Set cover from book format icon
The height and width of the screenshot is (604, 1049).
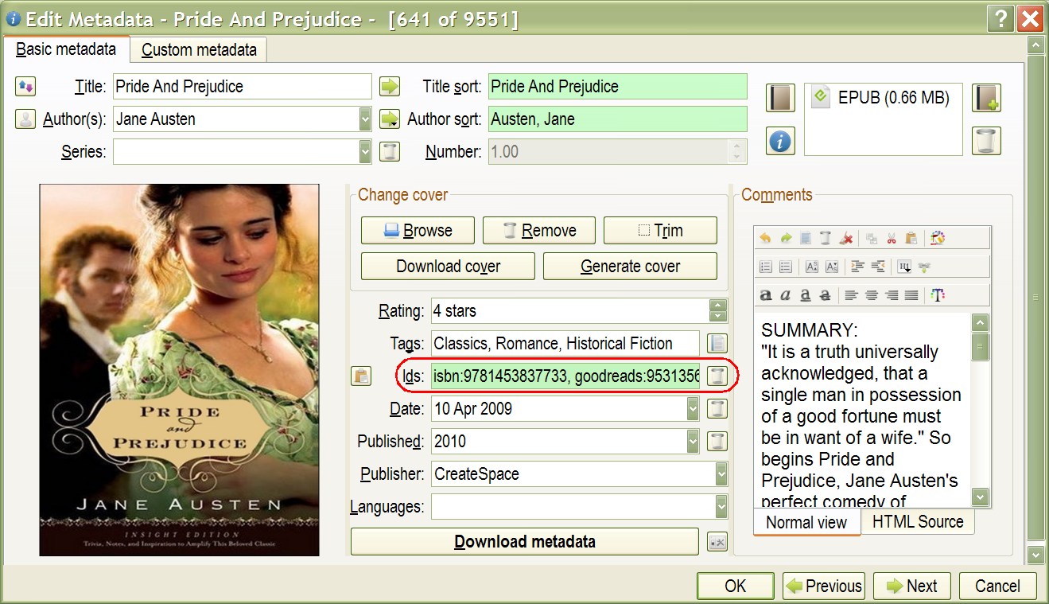point(781,98)
